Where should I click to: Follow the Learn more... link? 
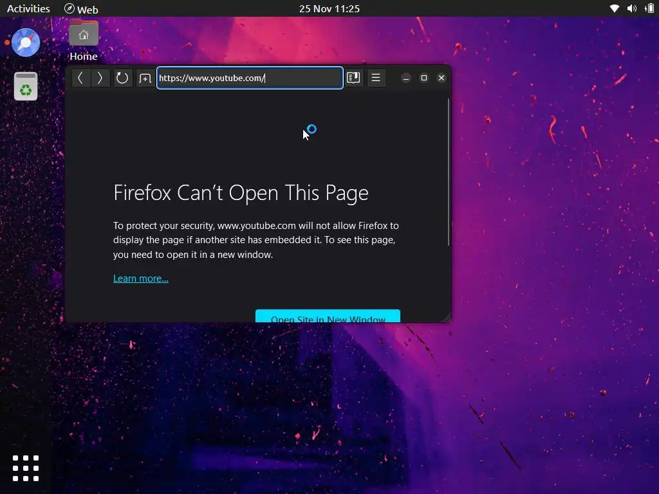click(x=141, y=279)
